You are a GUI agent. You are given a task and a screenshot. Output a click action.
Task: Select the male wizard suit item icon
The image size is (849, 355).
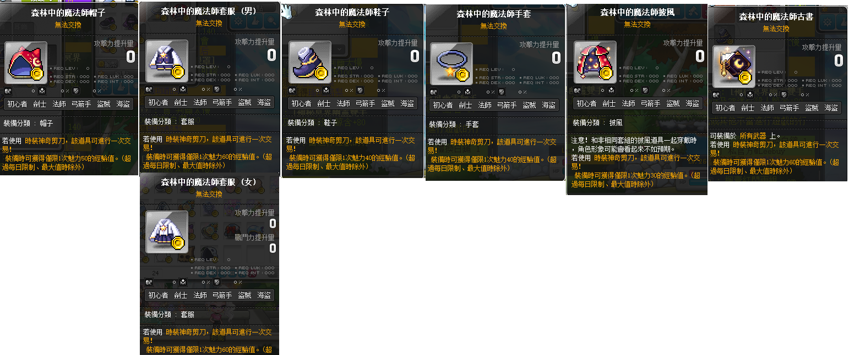tap(166, 61)
